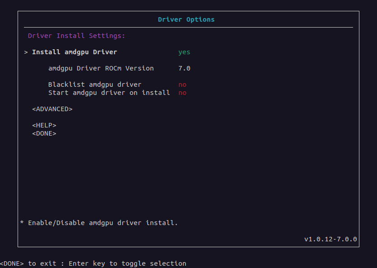This screenshot has height=268, width=377.
Task: Open the <HELP> entry
Action: click(44, 125)
